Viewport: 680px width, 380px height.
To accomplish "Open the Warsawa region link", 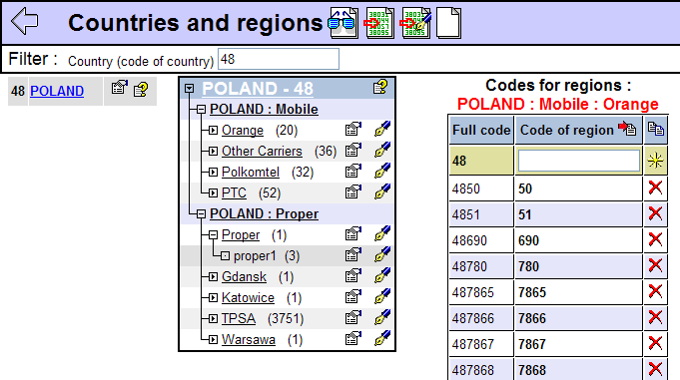I will point(249,339).
